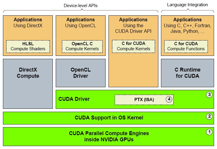Click "Using the CUDA Driver API" text
The height and width of the screenshot is (149, 217).
pyautogui.click(x=133, y=28)
